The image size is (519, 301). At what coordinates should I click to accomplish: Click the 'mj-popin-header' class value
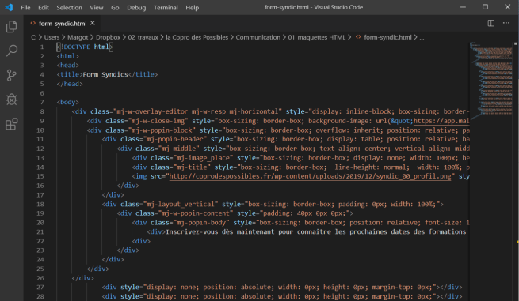pos(175,139)
